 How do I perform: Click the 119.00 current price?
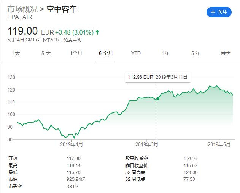23,31
